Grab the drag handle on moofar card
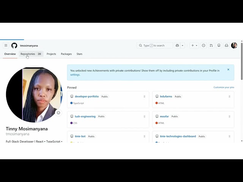 click(x=229, y=116)
